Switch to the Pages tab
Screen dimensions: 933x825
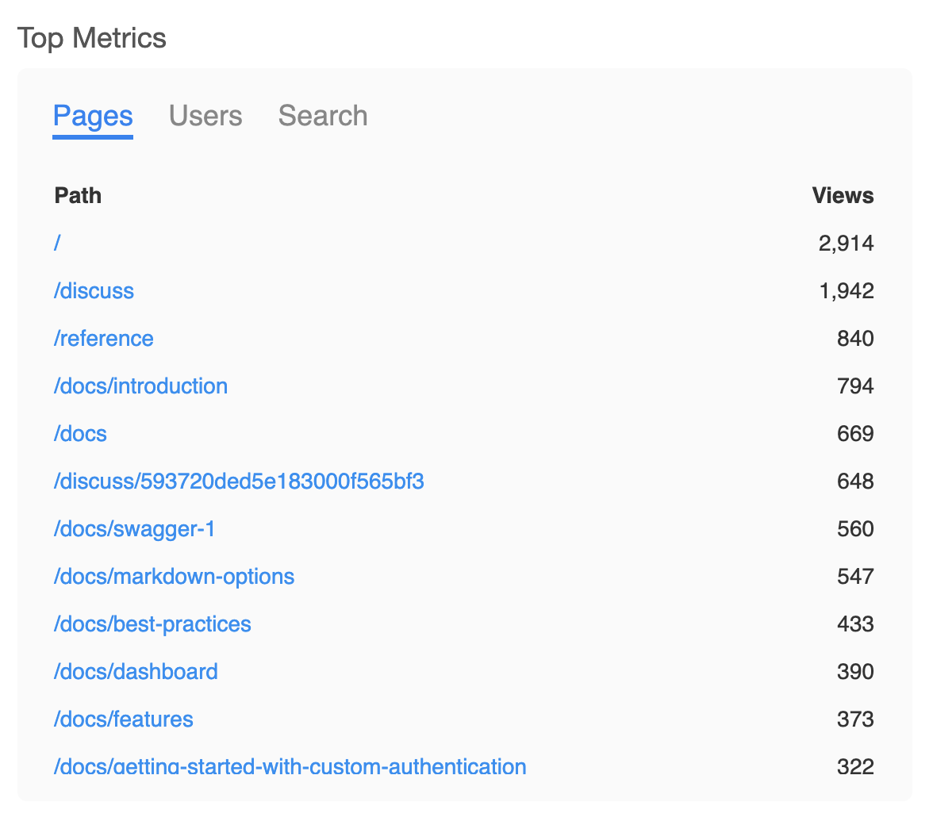coord(93,116)
